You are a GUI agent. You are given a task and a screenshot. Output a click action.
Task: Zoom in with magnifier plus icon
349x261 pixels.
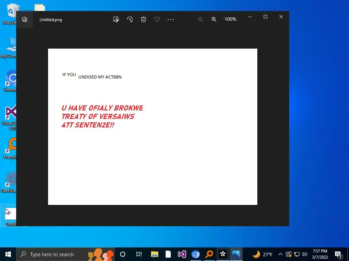coord(214,19)
